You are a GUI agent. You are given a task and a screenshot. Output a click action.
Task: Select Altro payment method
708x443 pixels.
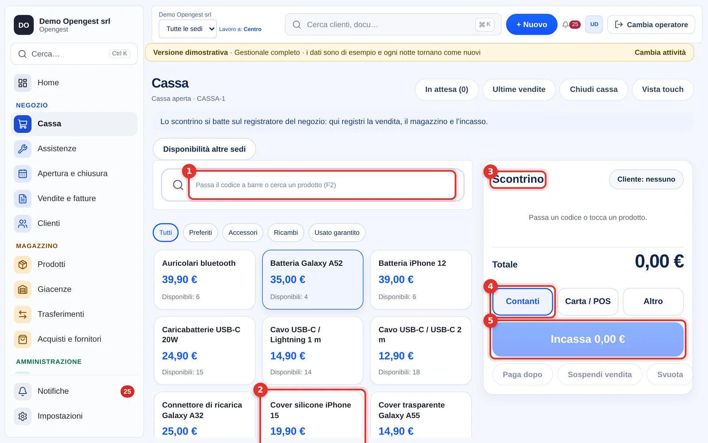[653, 301]
